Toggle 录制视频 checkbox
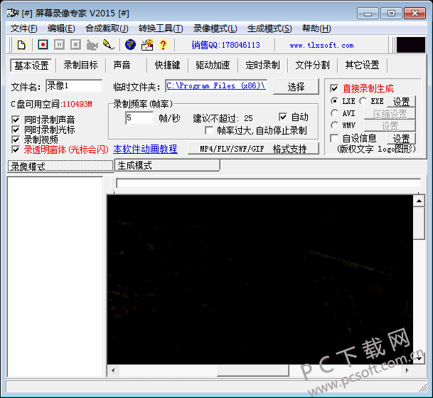 16,140
